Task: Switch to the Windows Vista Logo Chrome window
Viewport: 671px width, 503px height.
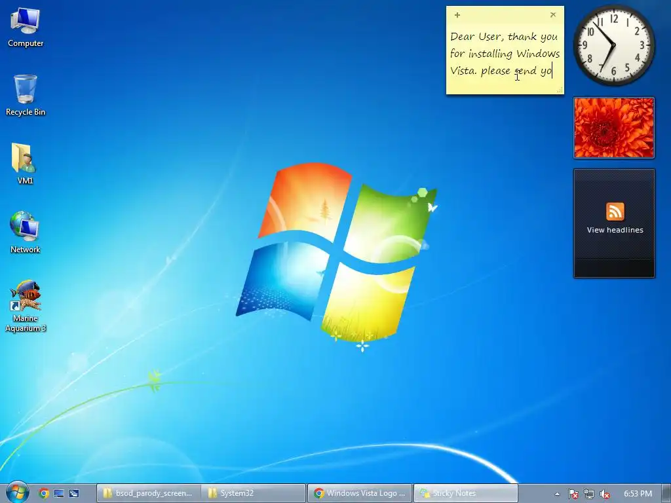Action: pos(360,493)
